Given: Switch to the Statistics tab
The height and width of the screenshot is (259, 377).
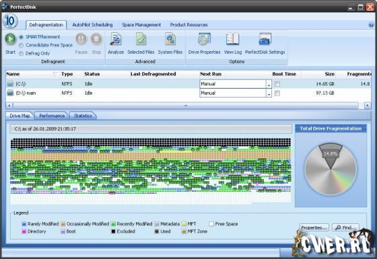Looking at the screenshot, I should [x=83, y=116].
